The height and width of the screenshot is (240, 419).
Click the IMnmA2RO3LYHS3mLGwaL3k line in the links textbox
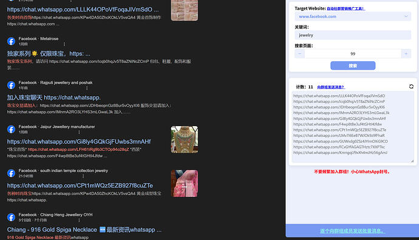(x=341, y=113)
